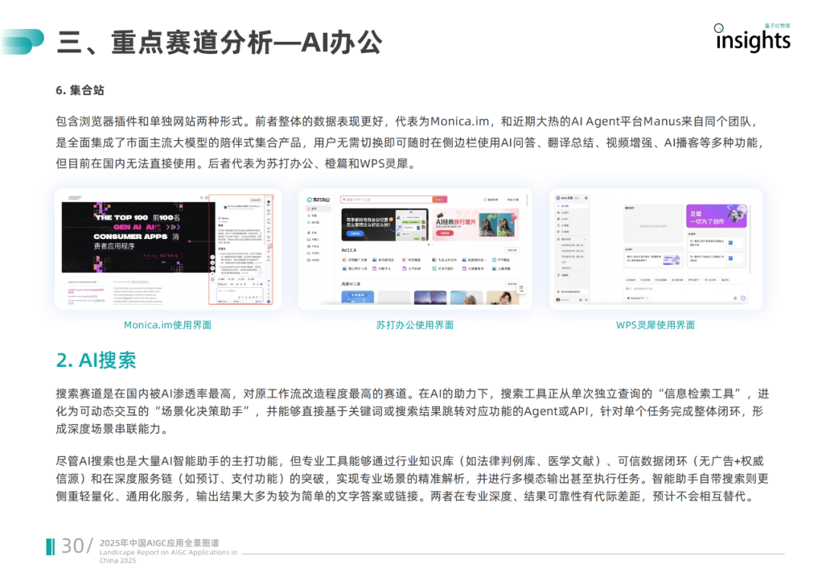Select the section heading 2. AI搜索
Viewport: 822px width, 581px height.
click(97, 360)
